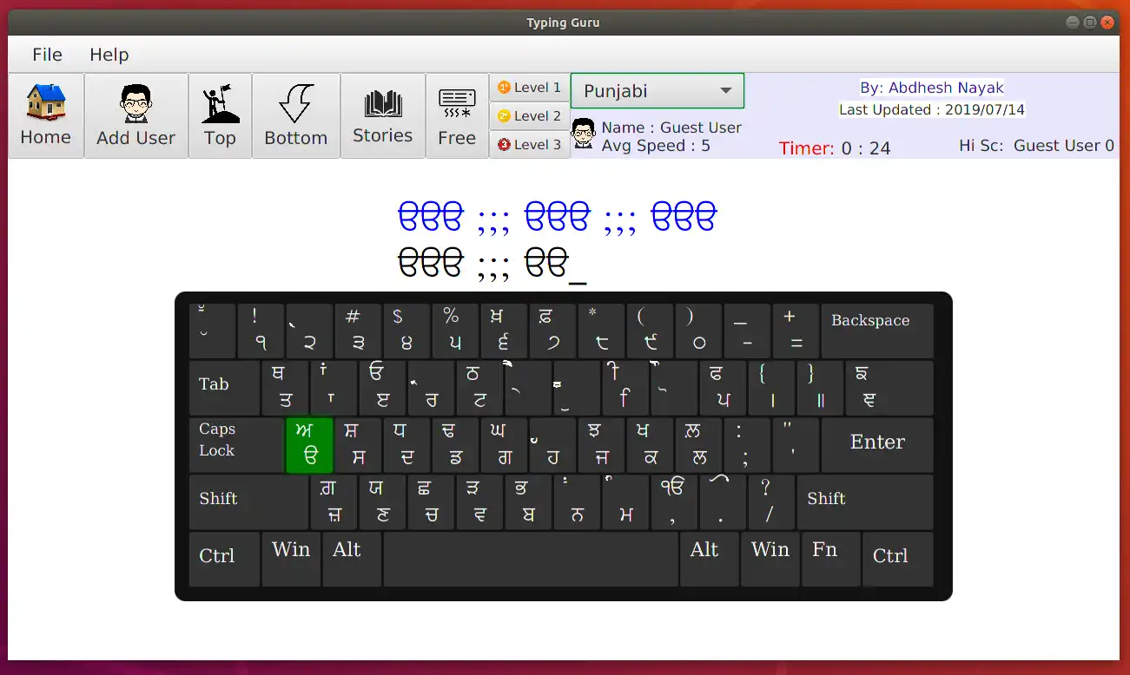Open the Punjabi language dropdown
The width and height of the screenshot is (1130, 675).
point(658,91)
